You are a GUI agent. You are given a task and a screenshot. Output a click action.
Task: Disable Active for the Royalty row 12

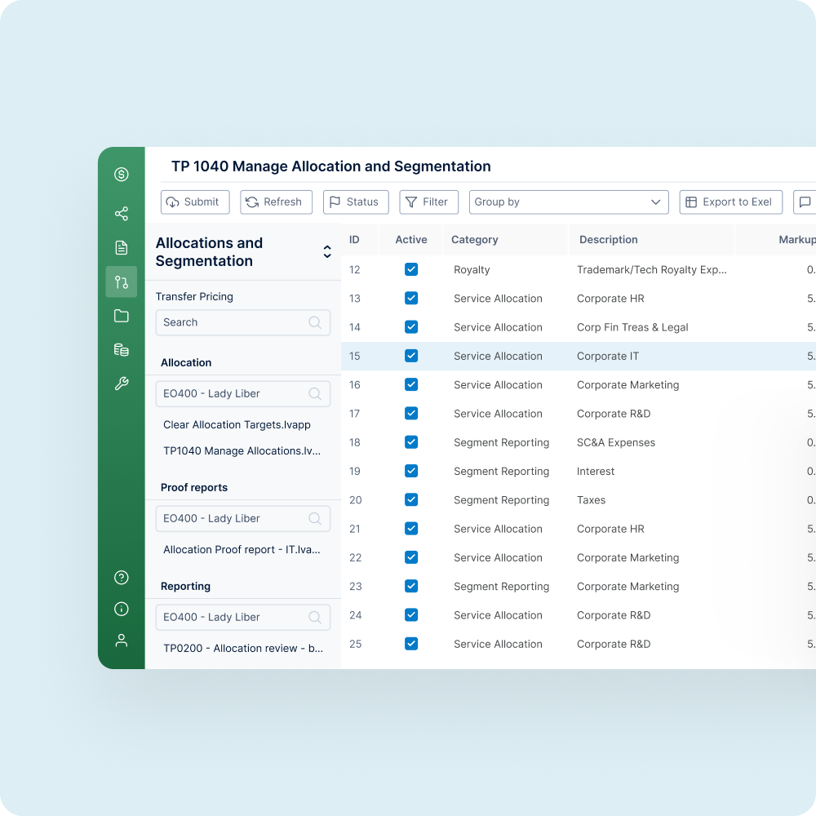[x=411, y=269]
